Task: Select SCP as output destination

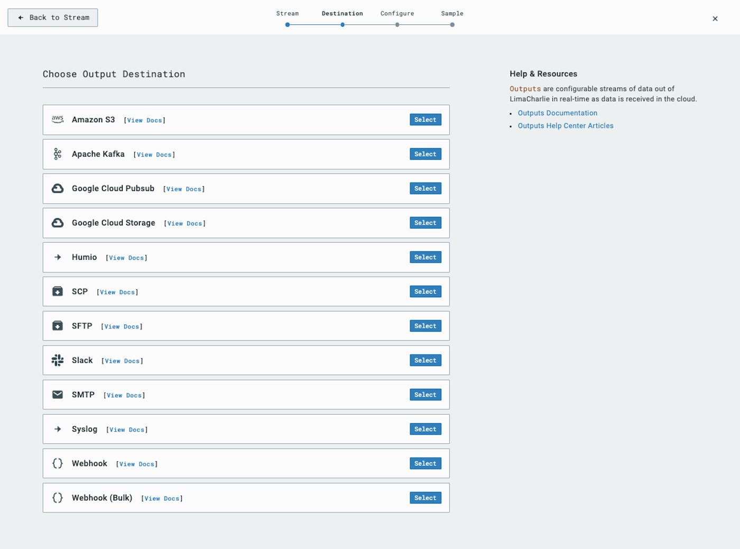Action: (x=425, y=291)
